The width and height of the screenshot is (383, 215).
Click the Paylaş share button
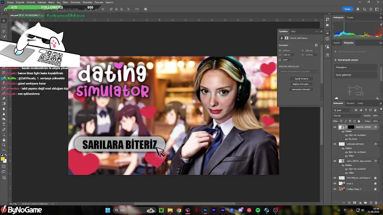pos(347,9)
